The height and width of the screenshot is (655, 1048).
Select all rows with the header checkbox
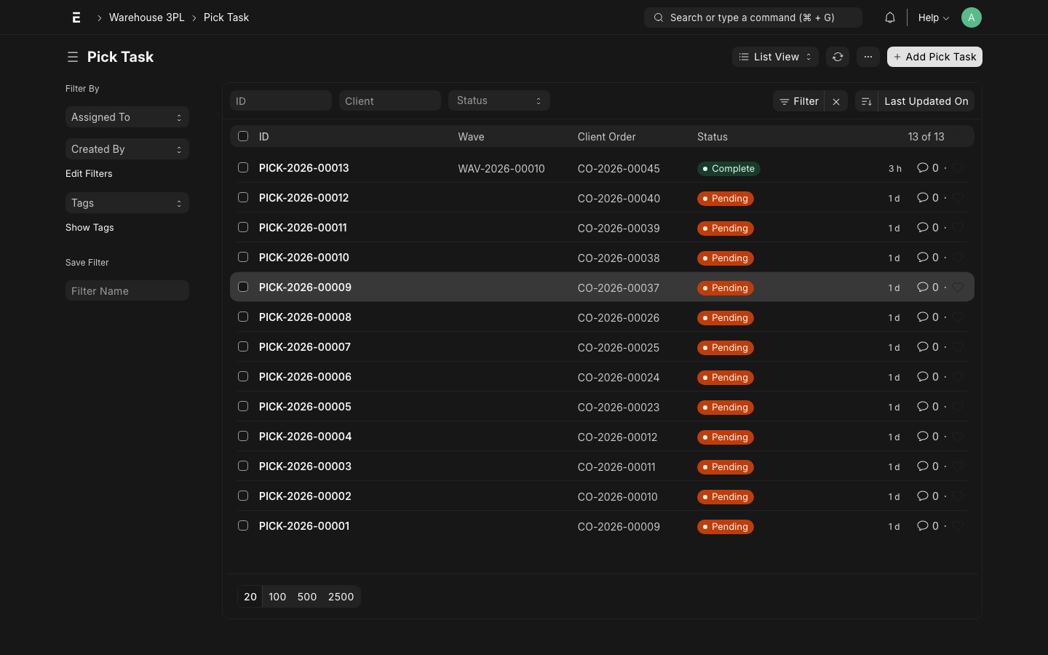coord(242,136)
